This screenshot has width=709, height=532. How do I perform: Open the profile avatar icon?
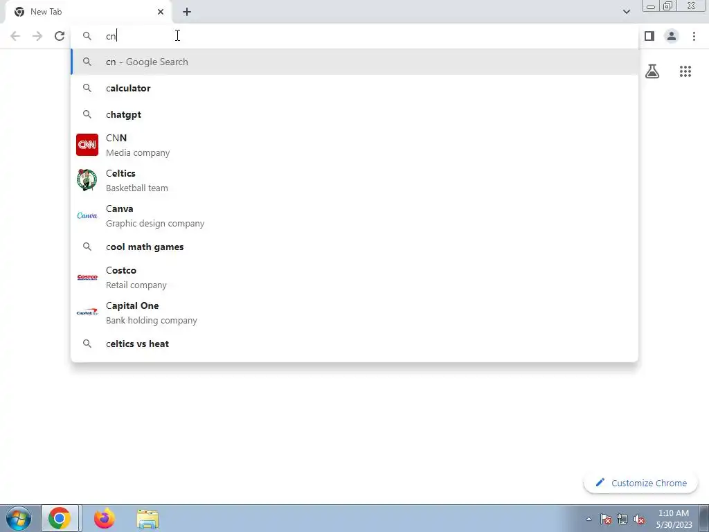point(672,36)
